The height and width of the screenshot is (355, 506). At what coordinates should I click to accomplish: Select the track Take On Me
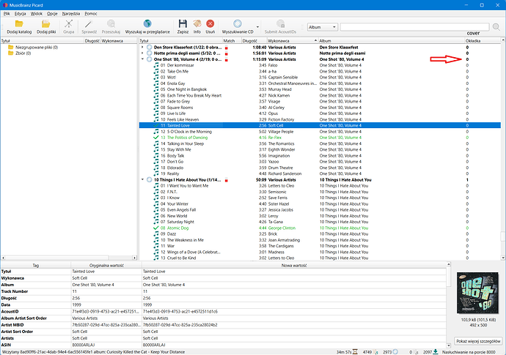click(320, 72)
